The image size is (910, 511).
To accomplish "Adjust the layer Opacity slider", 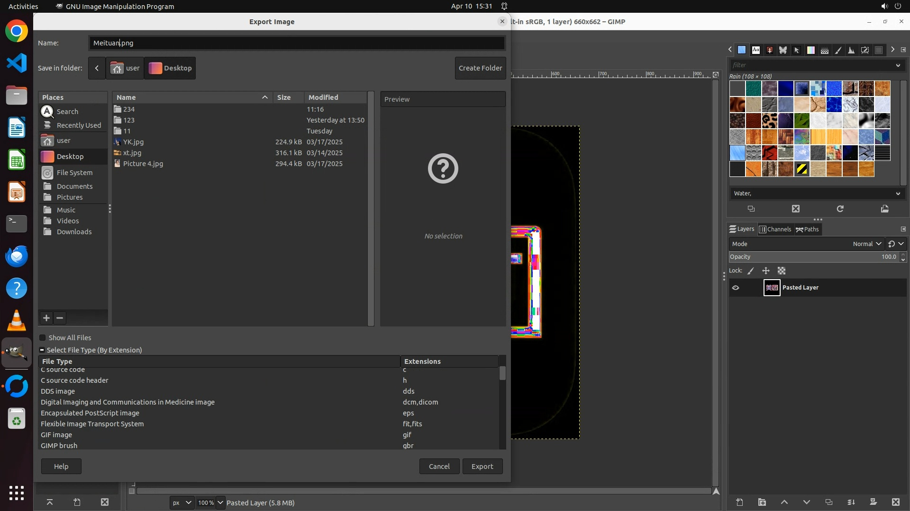I will pos(813,257).
